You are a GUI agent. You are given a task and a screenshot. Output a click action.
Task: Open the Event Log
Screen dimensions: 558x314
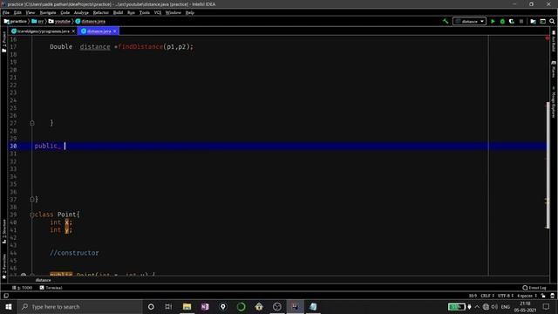(x=534, y=288)
